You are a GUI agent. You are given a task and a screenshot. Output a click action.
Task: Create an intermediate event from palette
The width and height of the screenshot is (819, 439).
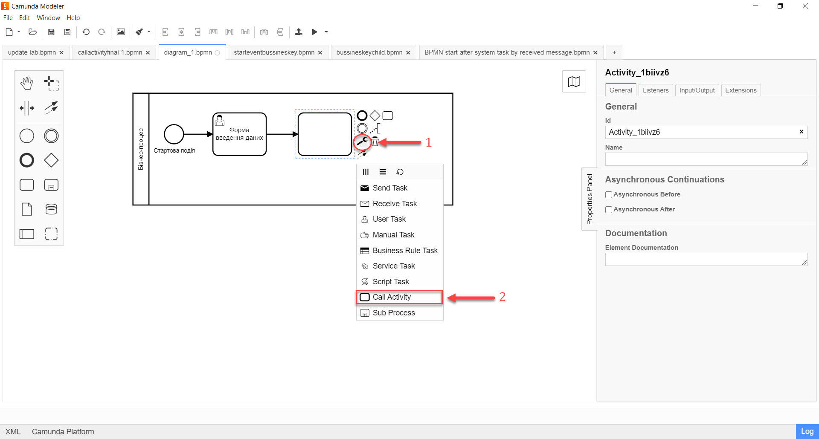(x=51, y=136)
